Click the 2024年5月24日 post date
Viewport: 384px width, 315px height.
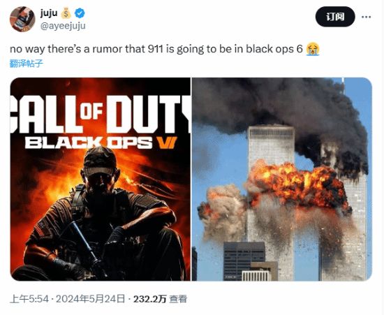[90, 299]
